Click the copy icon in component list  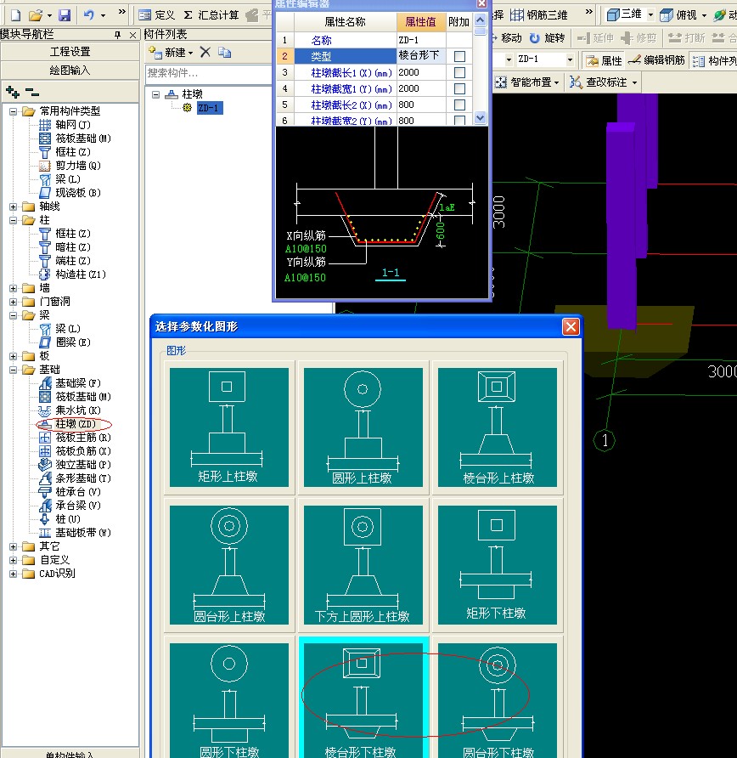point(224,52)
